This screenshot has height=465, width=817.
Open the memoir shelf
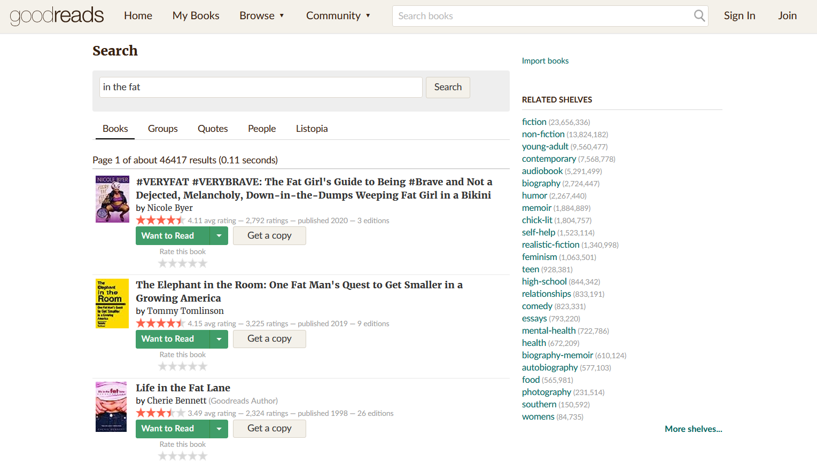[x=536, y=208]
